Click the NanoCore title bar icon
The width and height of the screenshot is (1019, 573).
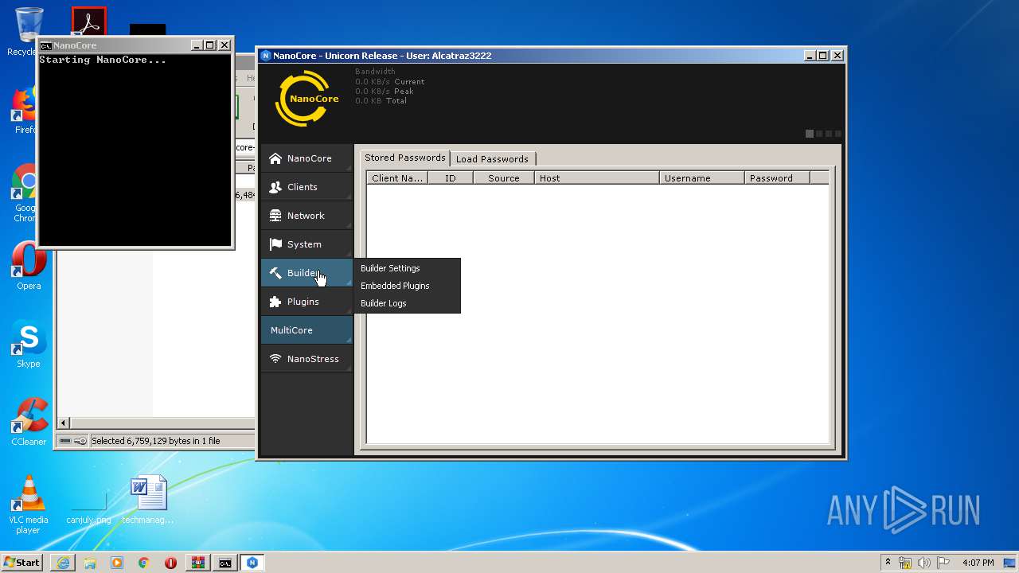pos(266,56)
